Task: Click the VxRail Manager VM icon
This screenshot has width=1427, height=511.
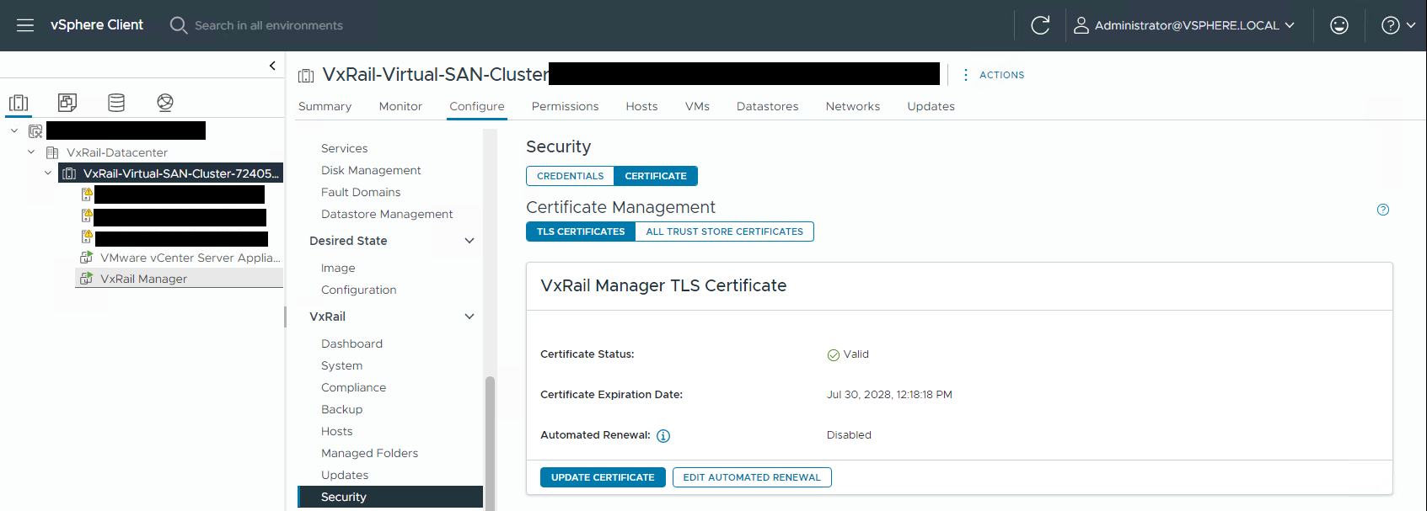Action: [86, 278]
